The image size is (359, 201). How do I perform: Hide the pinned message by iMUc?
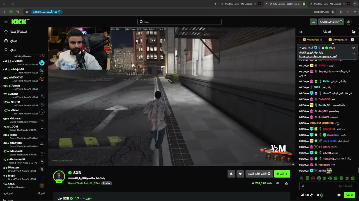(x=354, y=48)
